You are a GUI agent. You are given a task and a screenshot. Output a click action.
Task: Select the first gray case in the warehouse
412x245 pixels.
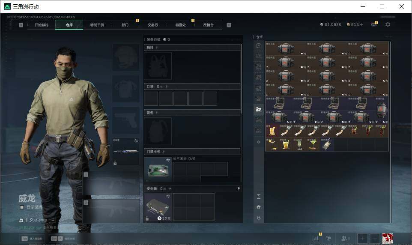286,48
